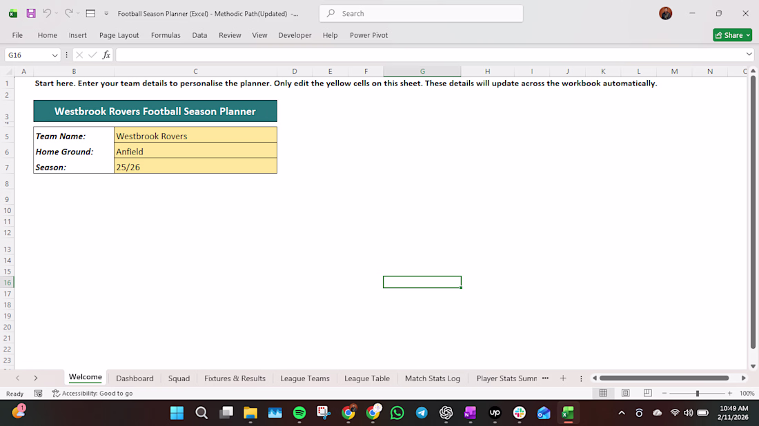Open the Player Stats Summary sheet tab
The image size is (759, 426).
(506, 378)
